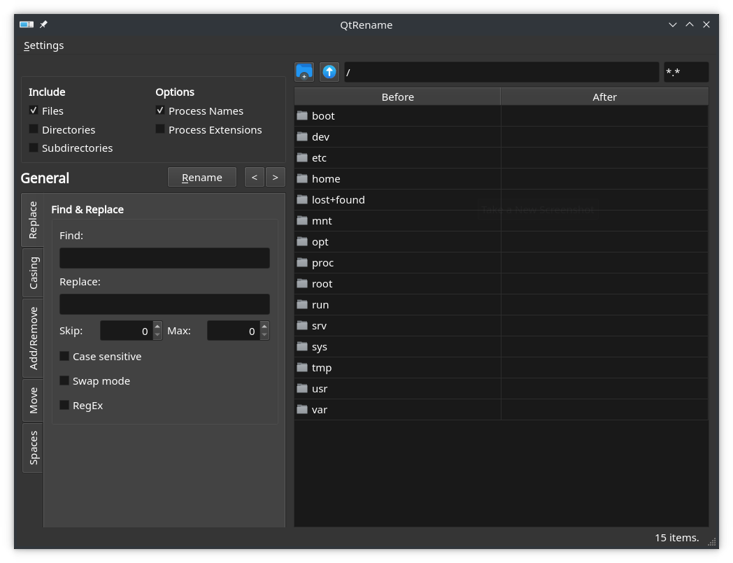
Task: Click the folder icon beside the var entry
Action: click(302, 409)
